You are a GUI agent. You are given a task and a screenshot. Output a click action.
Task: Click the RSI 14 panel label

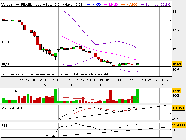7,126
